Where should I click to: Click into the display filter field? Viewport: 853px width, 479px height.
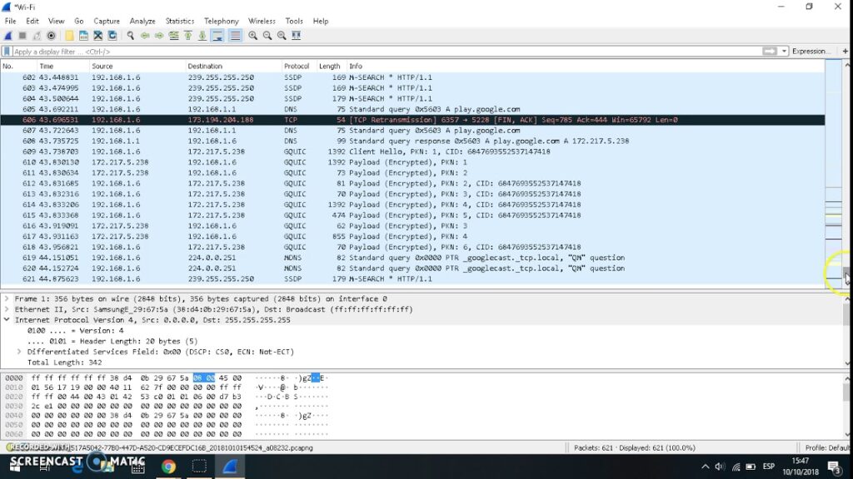387,52
